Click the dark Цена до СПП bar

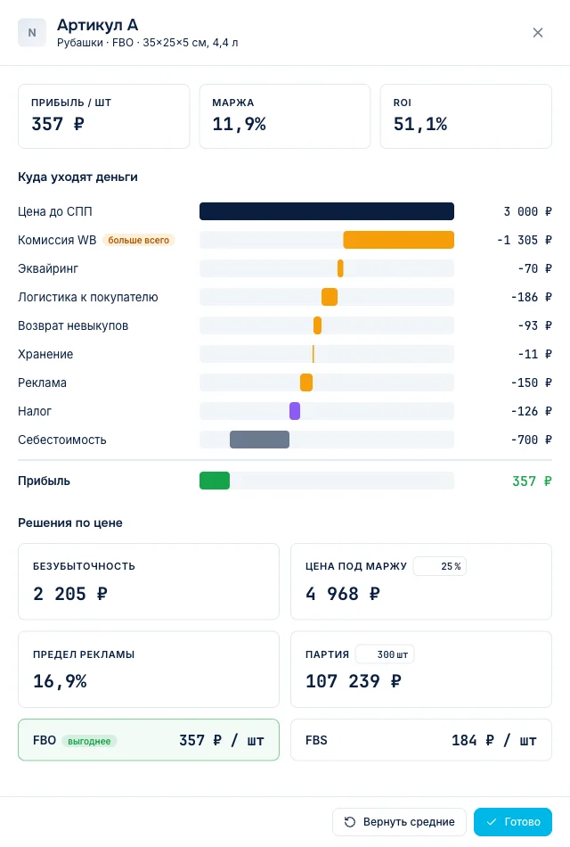tap(327, 211)
